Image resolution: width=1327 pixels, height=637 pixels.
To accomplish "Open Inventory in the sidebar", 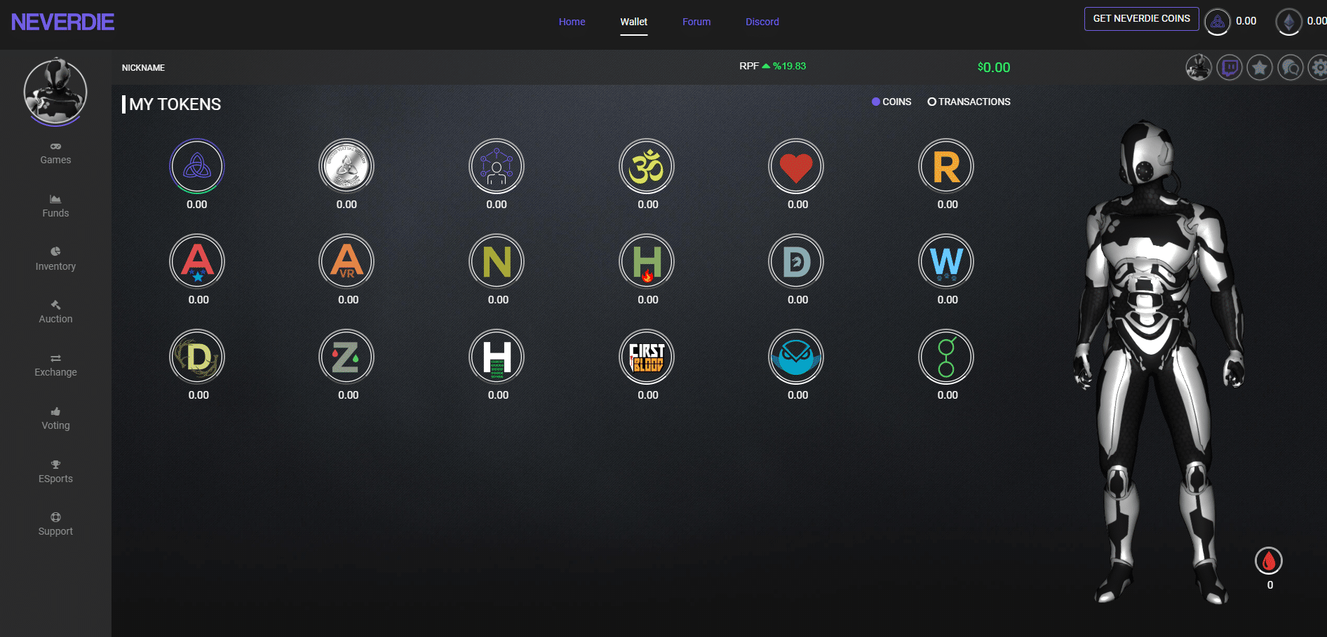I will (x=55, y=259).
